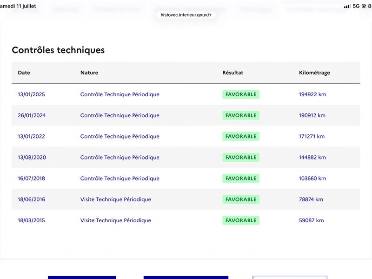
Task: Click the Nature column header
Action: [89, 73]
